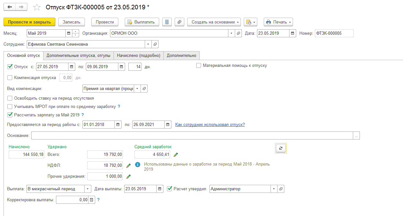Click the recalculate icon near Средний заработок
This screenshot has width=403, height=216.
[280, 148]
